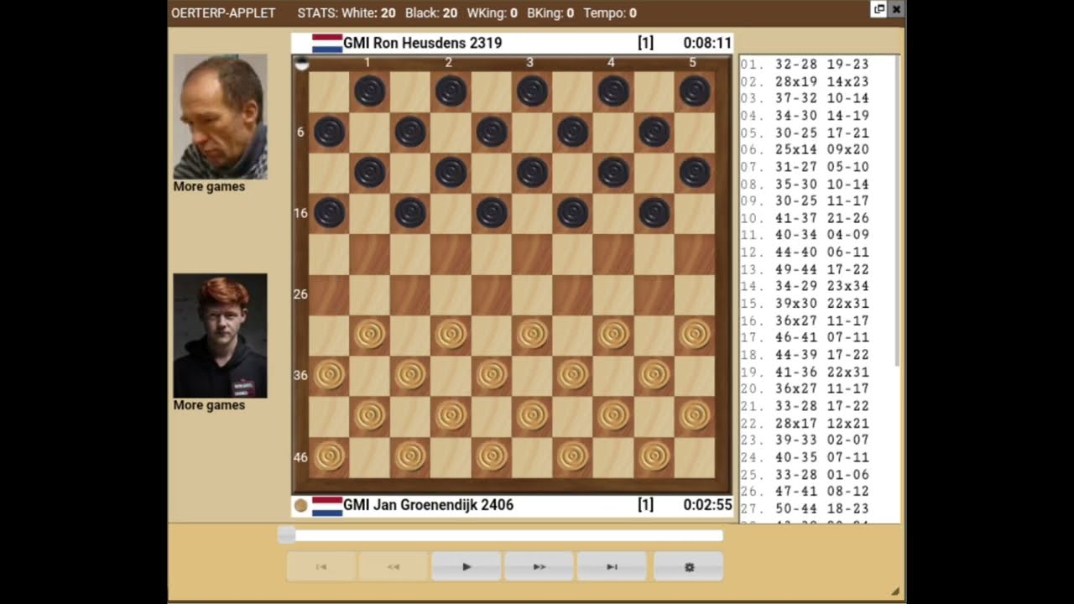Select the white piece on square 43

pyautogui.click(x=532, y=416)
